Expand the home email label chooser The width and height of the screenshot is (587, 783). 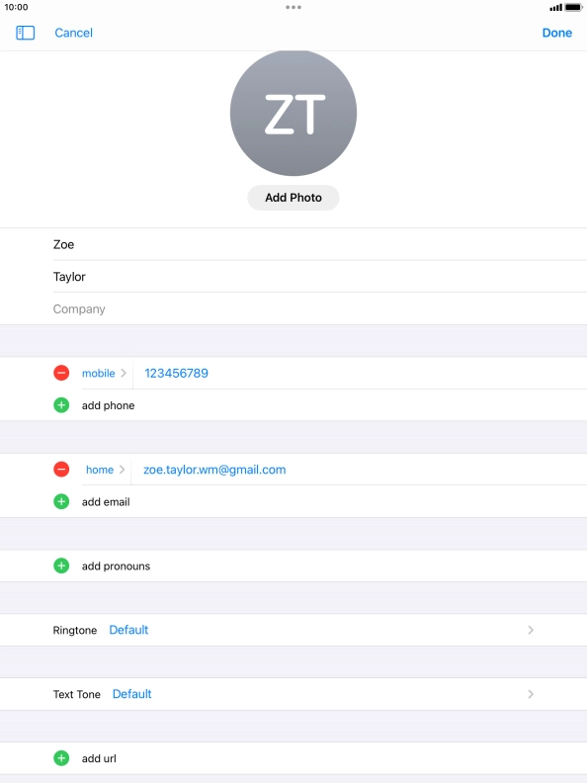coord(106,470)
